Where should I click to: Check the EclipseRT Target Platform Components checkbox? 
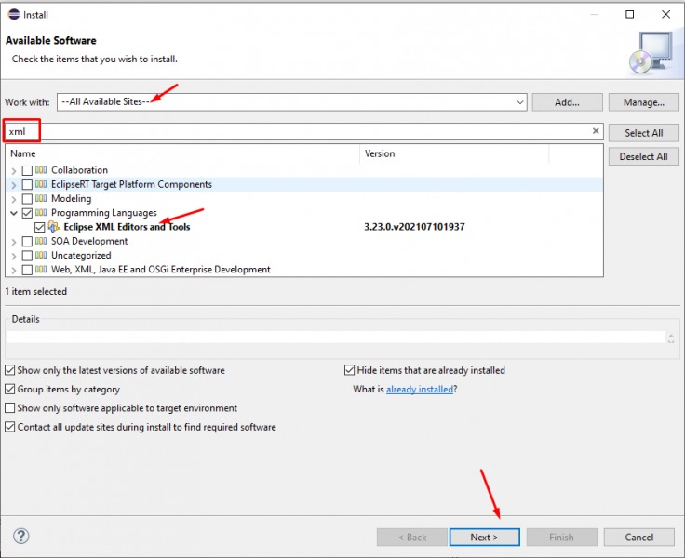(x=27, y=185)
